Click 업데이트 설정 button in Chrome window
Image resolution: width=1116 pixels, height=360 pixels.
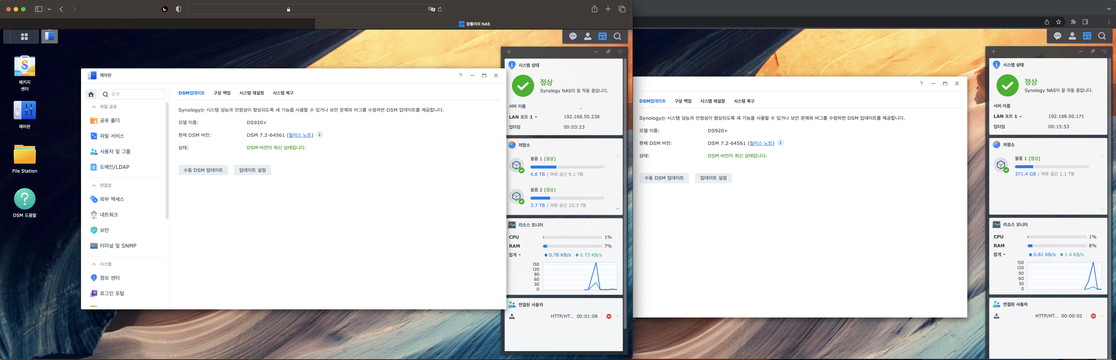(714, 178)
